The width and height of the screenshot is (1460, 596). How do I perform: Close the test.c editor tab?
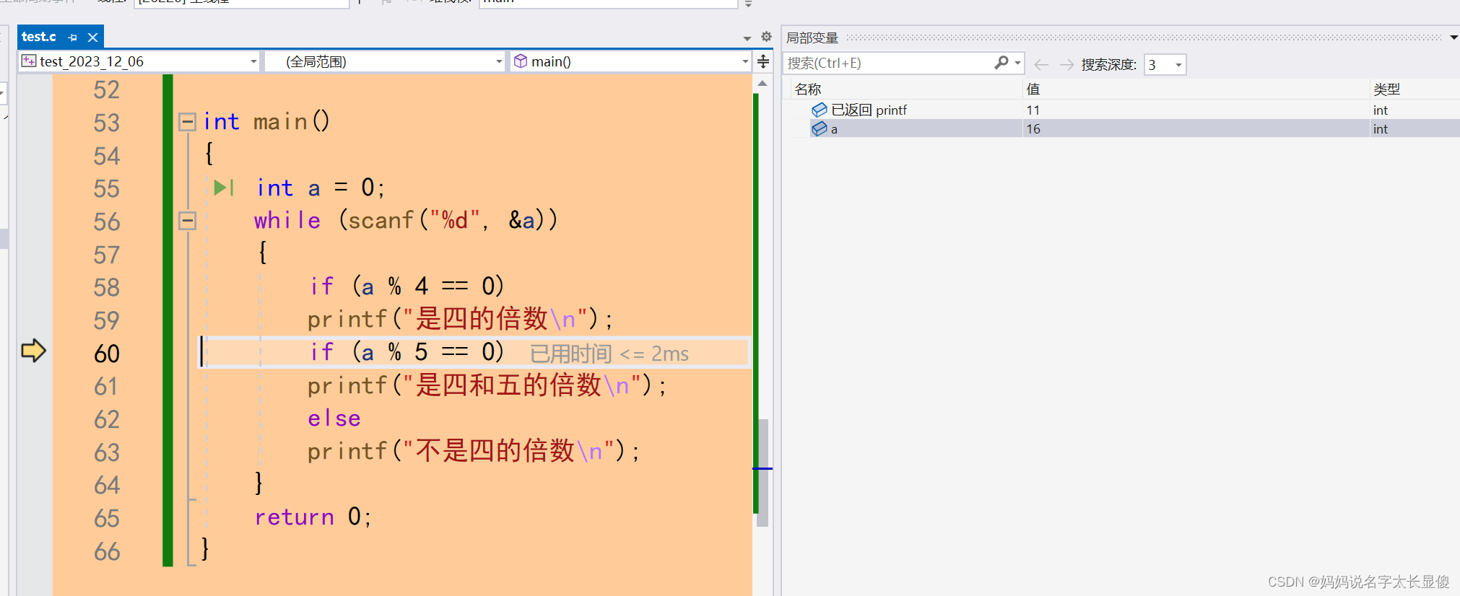pos(92,38)
